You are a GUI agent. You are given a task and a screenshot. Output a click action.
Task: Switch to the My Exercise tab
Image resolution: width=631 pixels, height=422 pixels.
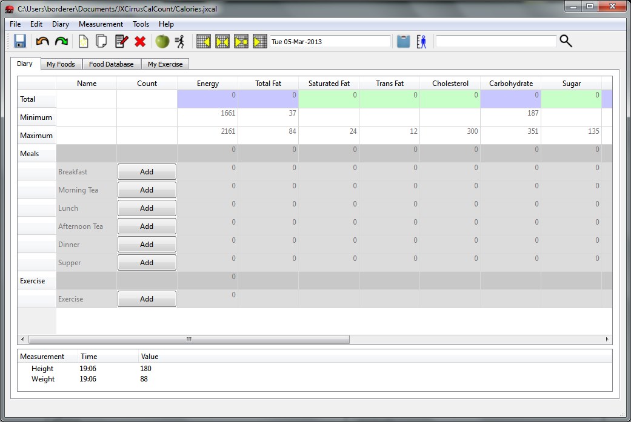point(165,64)
